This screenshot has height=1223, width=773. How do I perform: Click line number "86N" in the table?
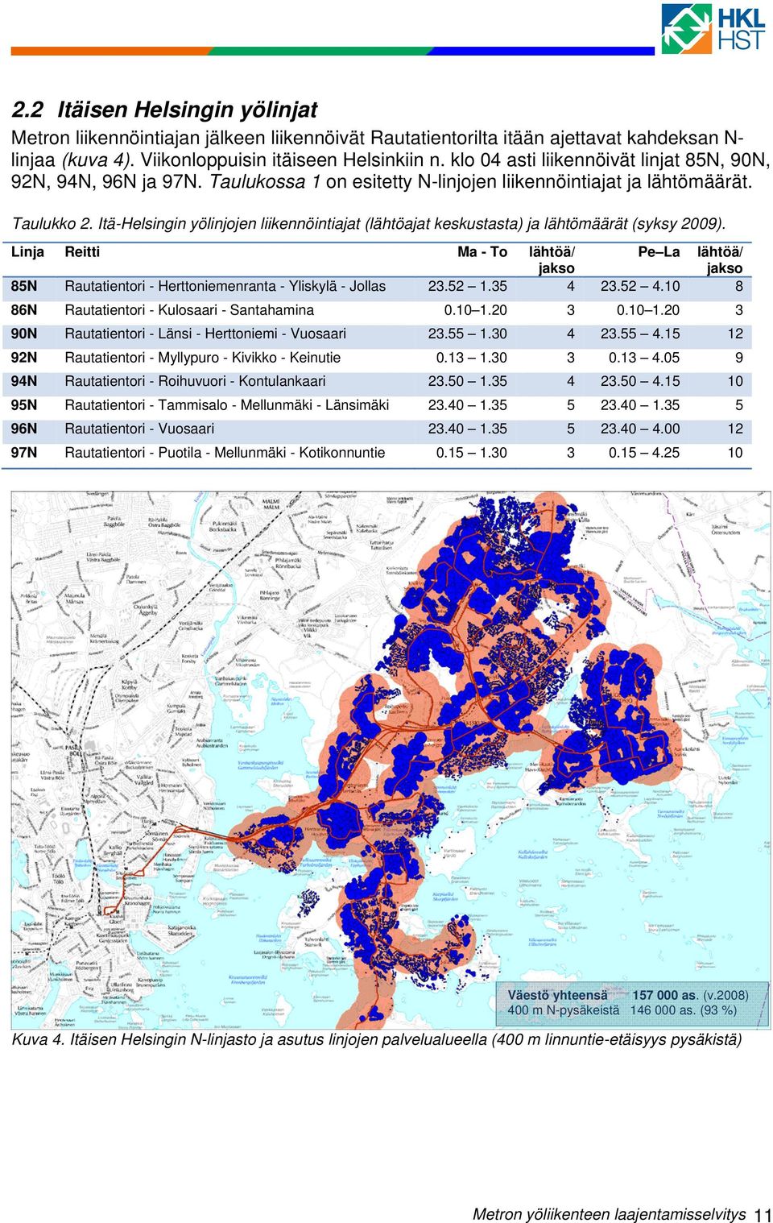[x=24, y=310]
